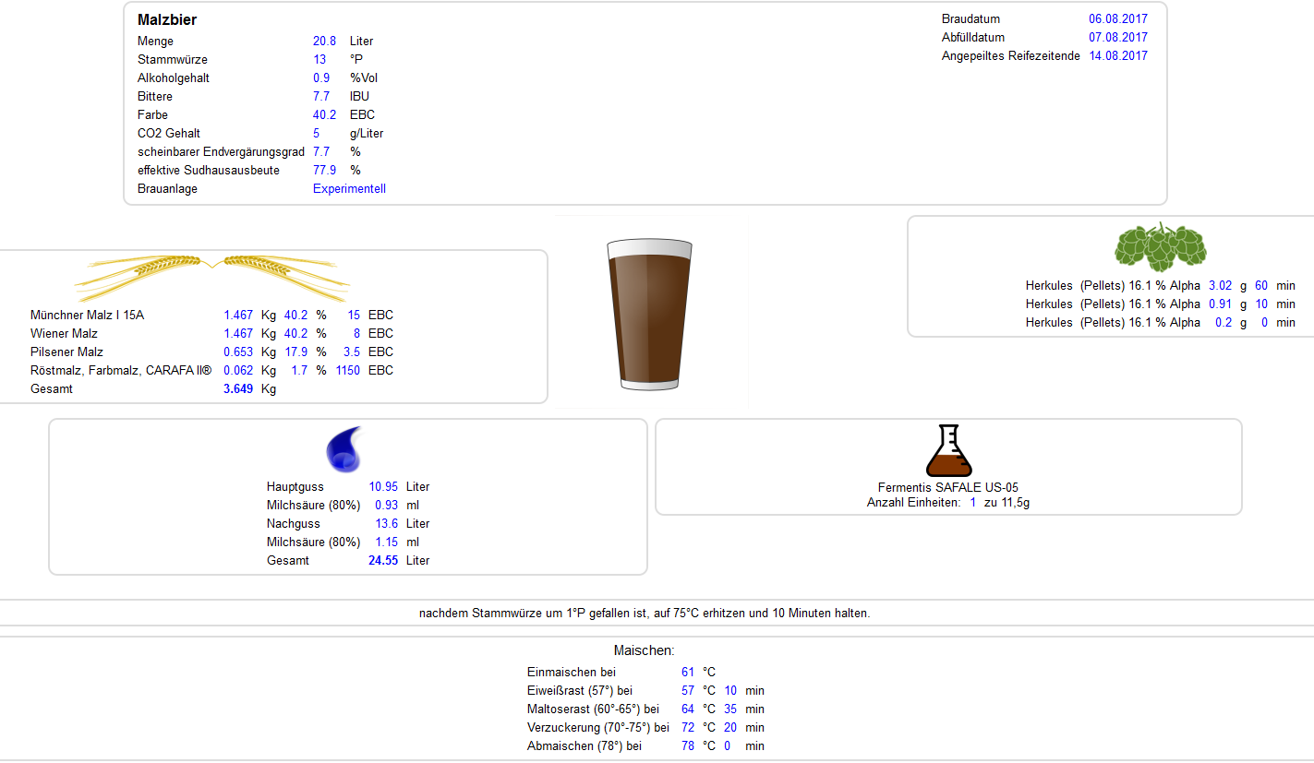Select total water amount 24.55
Screen dimensions: 1314x763
coord(383,561)
